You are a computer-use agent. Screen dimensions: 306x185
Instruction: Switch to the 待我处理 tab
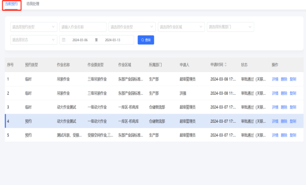pos(33,4)
